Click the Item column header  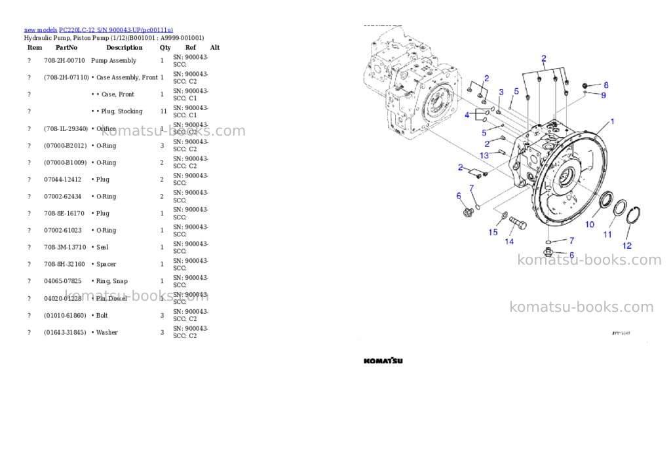point(35,47)
